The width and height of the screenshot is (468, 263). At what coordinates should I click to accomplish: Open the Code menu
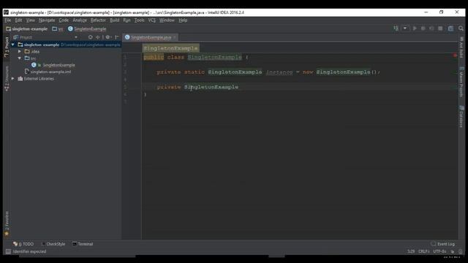pyautogui.click(x=64, y=20)
